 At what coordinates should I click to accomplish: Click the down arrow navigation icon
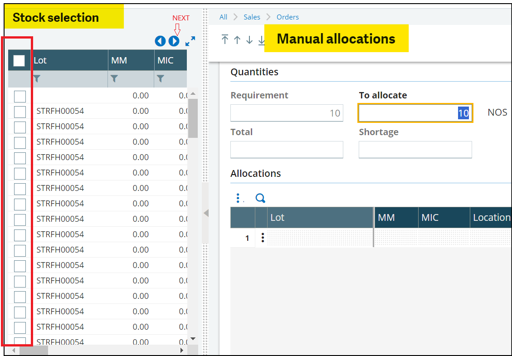click(249, 40)
